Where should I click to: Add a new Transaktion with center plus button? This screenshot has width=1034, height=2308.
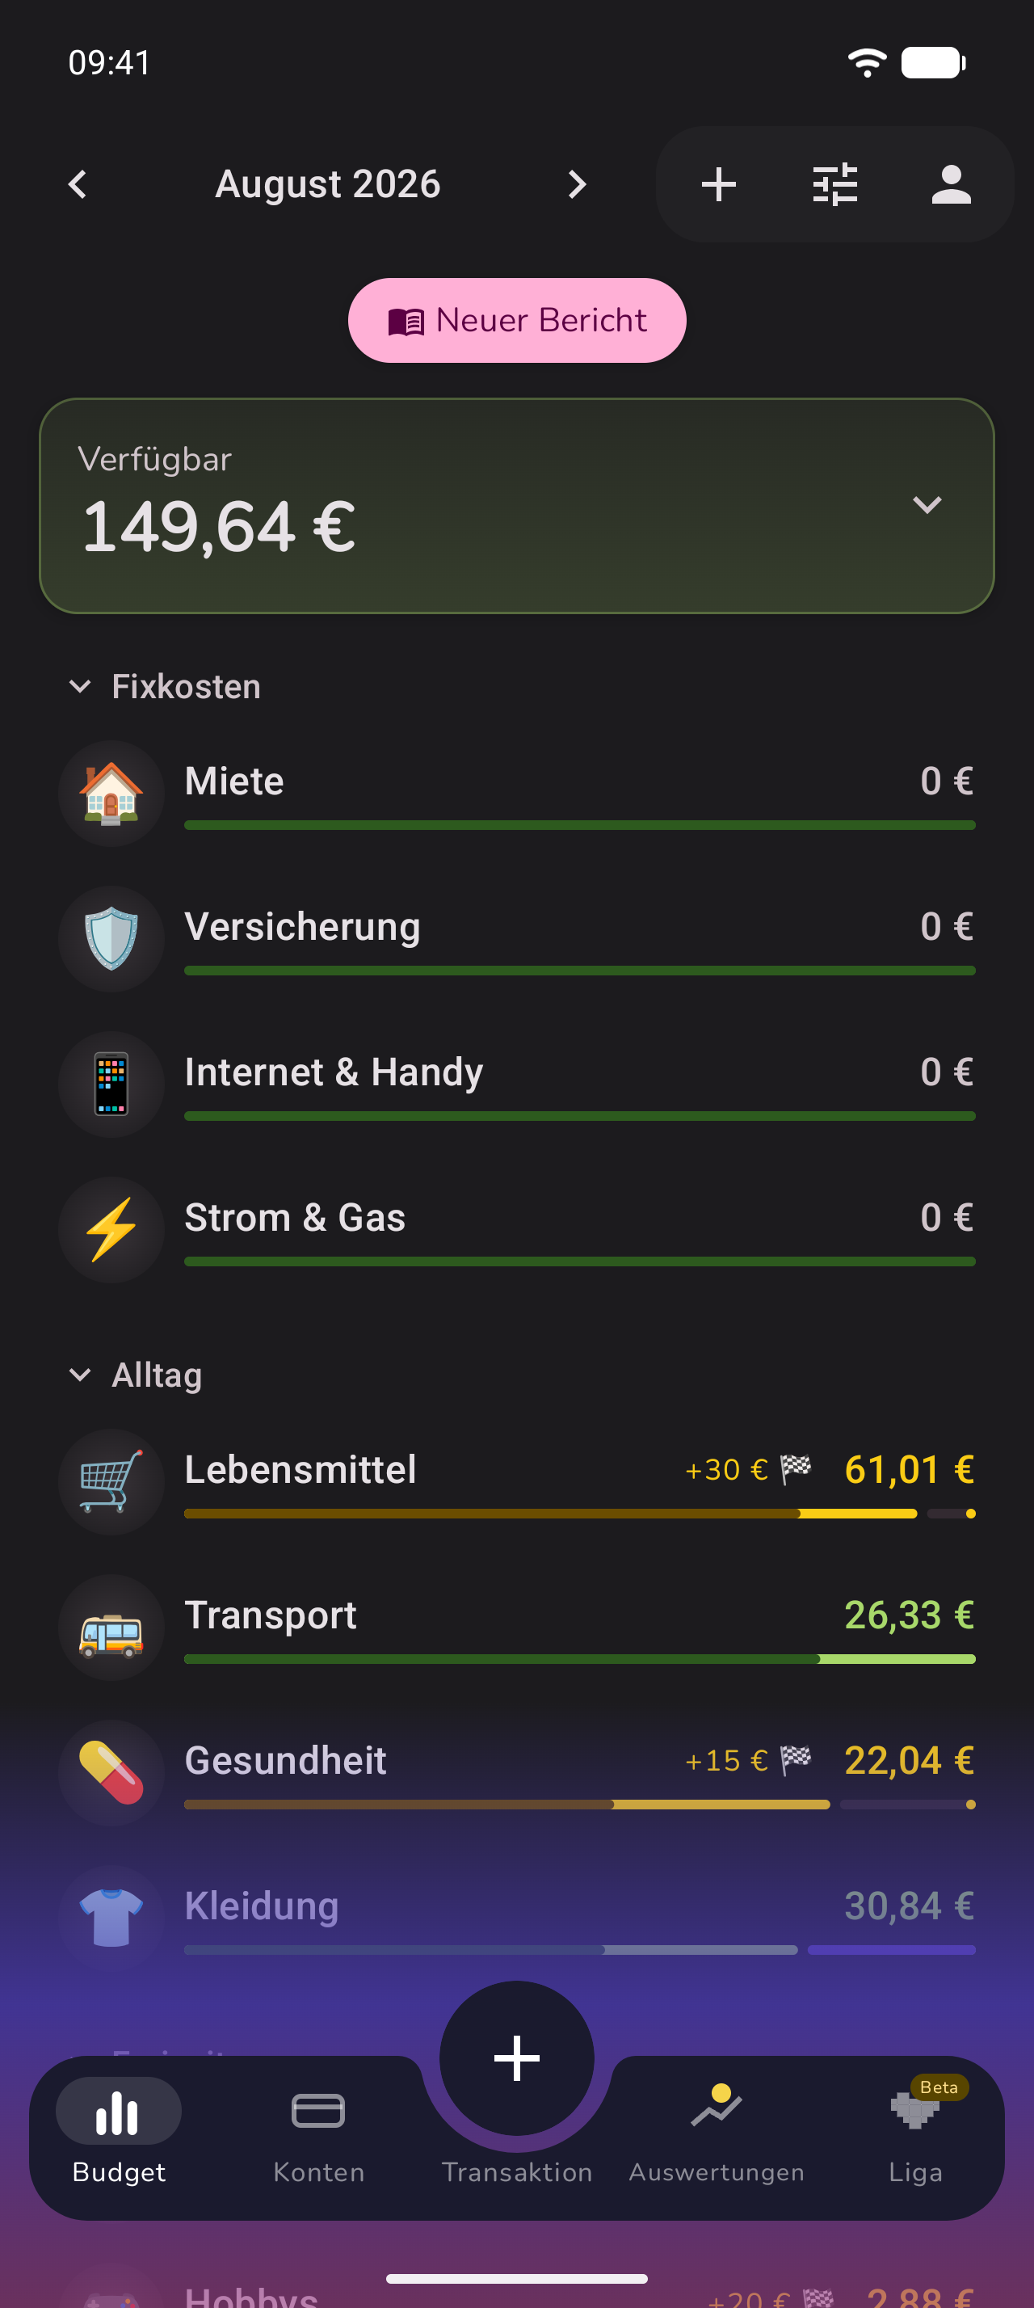tap(516, 2058)
